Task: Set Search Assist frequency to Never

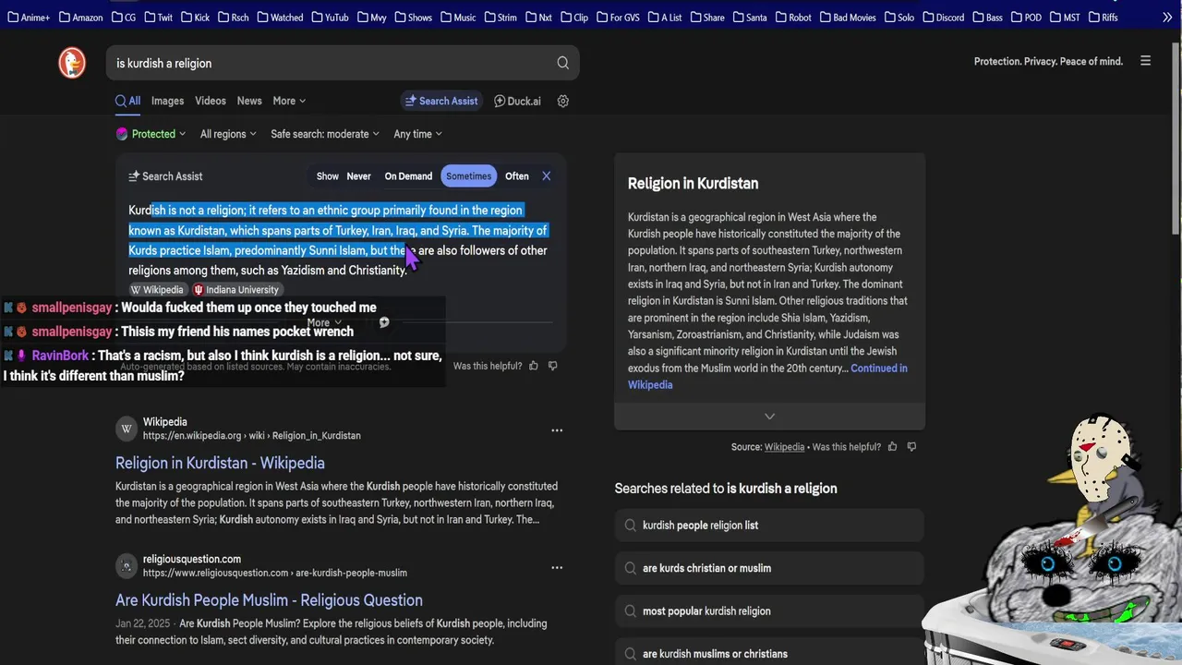Action: pos(358,176)
